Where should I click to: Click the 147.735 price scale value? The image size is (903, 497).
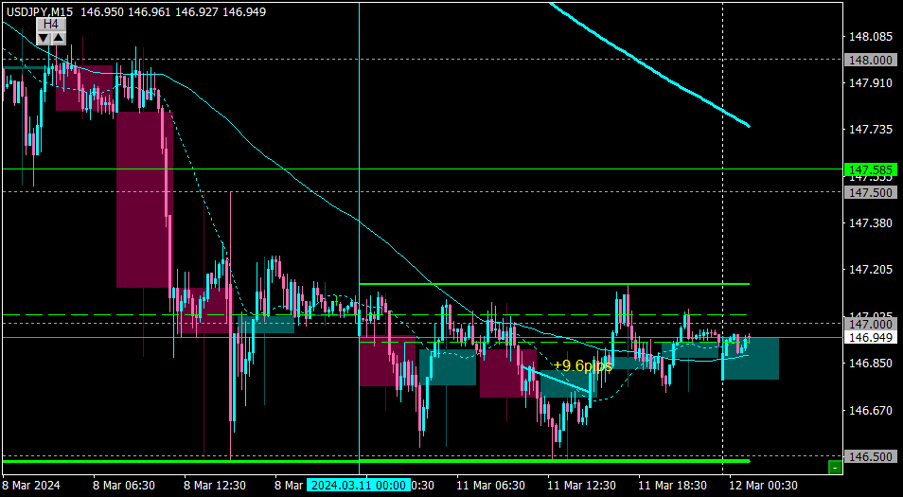click(870, 129)
